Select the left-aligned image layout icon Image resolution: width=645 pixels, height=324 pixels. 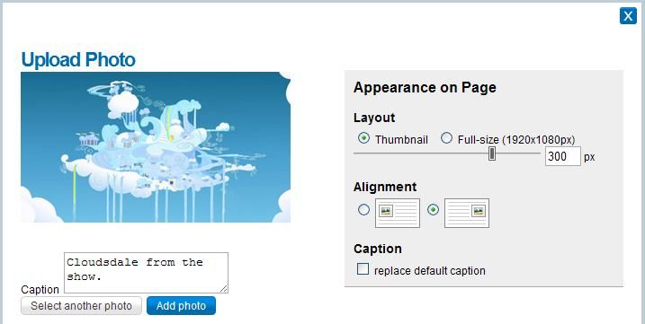(398, 213)
